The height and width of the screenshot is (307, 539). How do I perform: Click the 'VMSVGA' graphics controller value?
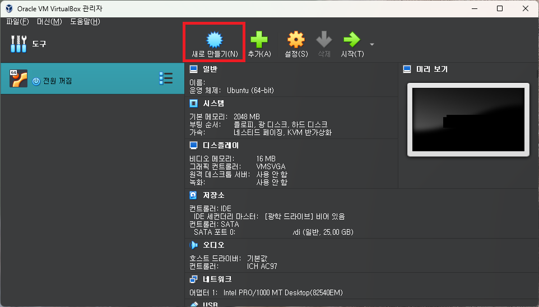pos(271,166)
